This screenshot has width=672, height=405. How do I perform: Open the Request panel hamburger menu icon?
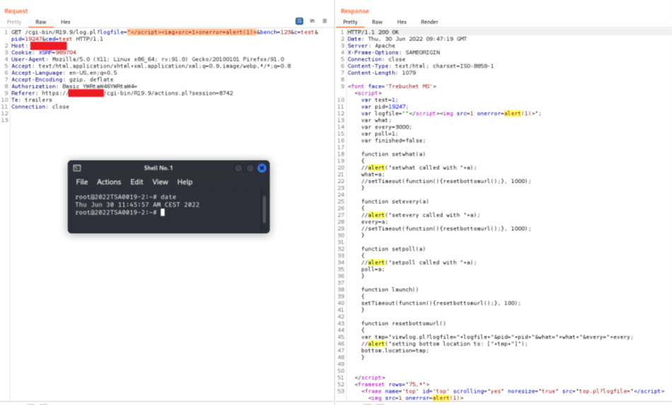pos(325,21)
